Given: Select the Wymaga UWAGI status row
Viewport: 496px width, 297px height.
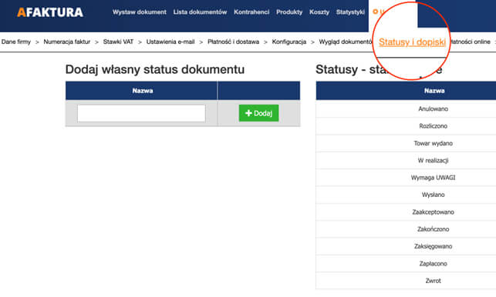Looking at the screenshot, I should point(406,178).
